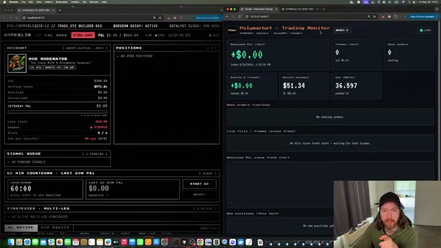
Task: Select the Claude Polymarket Trading browser tab
Action: click(x=258, y=9)
